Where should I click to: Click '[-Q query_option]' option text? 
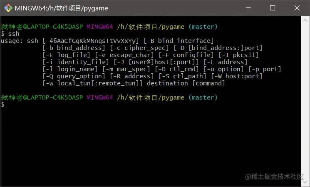point(74,76)
